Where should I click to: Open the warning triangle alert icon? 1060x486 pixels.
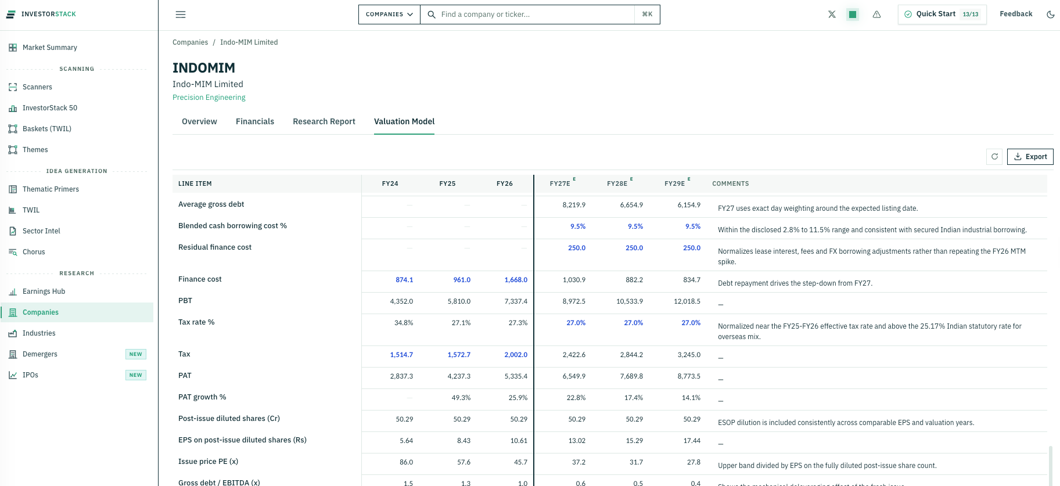pos(876,15)
